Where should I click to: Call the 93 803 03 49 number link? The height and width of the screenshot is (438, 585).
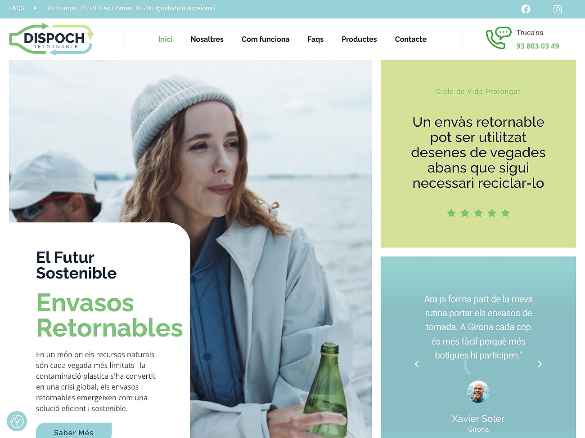coord(537,46)
